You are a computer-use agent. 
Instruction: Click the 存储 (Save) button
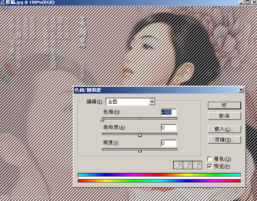(x=224, y=140)
